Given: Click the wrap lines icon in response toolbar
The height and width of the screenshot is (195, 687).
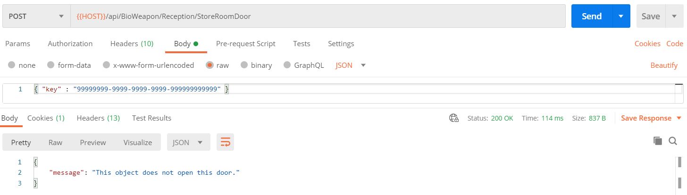Looking at the screenshot, I should pyautogui.click(x=225, y=142).
